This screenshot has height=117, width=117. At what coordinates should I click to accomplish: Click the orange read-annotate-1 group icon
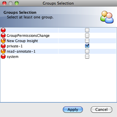tap(3, 51)
